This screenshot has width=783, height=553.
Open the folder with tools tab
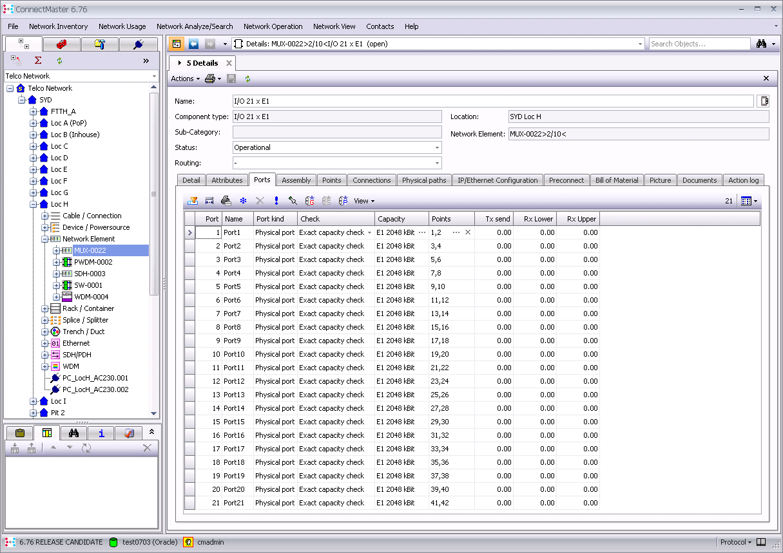pos(100,44)
